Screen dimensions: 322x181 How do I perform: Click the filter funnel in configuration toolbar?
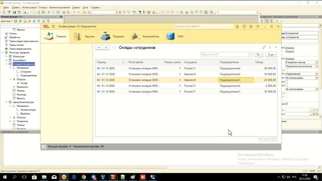coord(48,21)
